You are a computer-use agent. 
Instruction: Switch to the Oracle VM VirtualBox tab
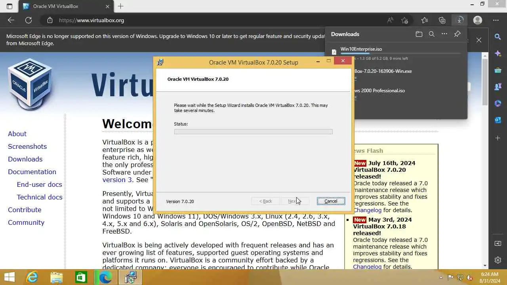[x=66, y=6]
